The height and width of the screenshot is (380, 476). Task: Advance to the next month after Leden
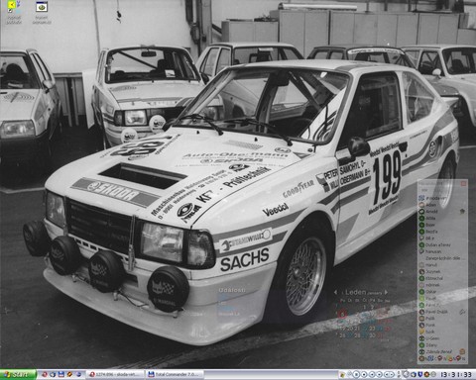point(386,292)
